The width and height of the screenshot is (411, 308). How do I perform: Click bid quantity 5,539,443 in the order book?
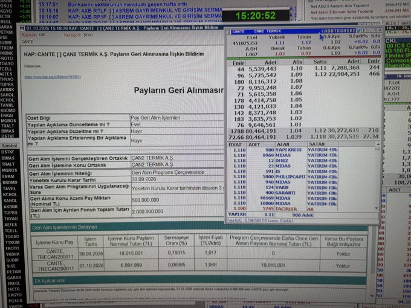[262, 69]
